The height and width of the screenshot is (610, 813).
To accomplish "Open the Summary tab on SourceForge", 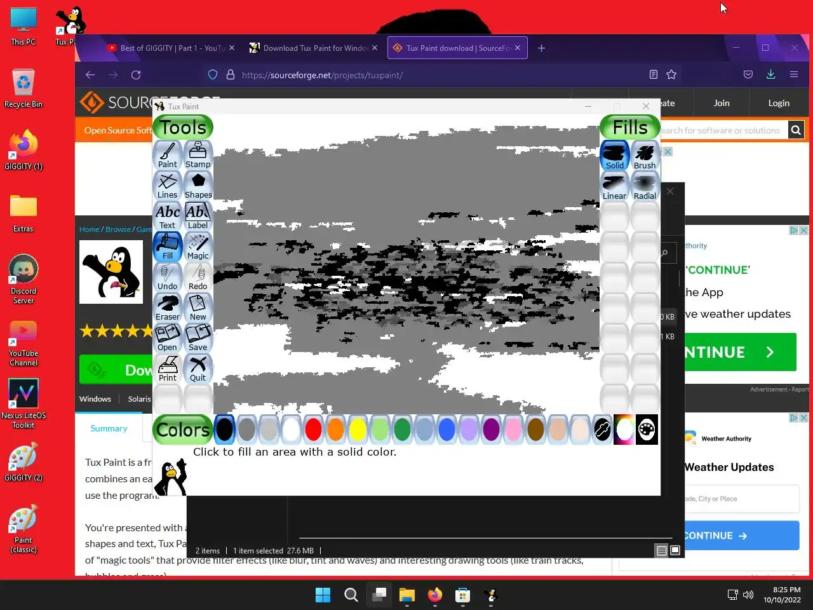I will 109,428.
